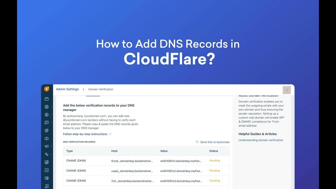Click Pending status in the 0rcqt row

(215, 161)
